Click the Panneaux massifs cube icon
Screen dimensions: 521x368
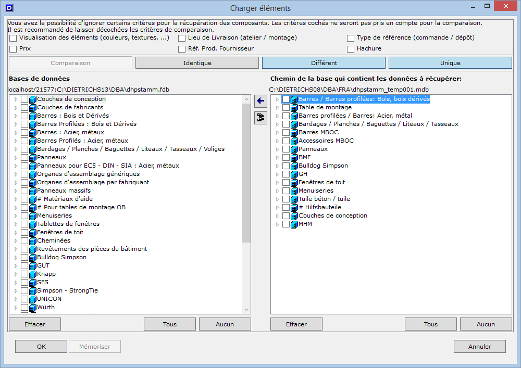(x=32, y=191)
